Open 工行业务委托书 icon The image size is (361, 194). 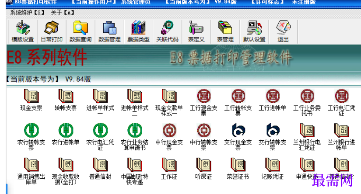pos(307,96)
